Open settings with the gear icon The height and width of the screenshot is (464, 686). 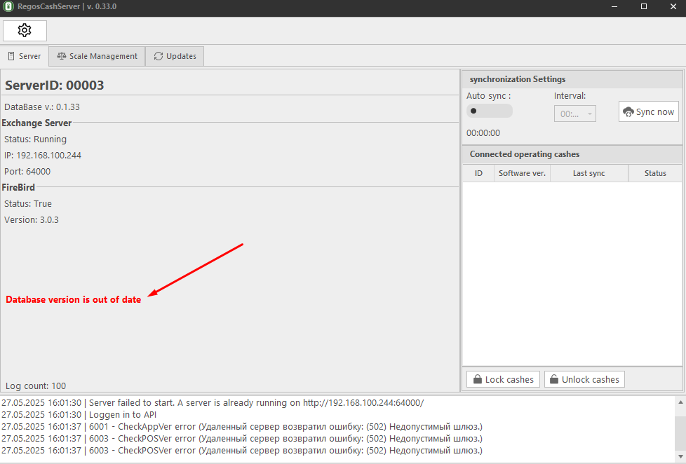[25, 31]
